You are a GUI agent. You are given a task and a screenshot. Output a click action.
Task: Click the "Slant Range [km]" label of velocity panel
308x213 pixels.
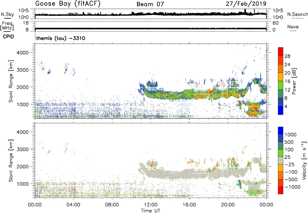11,160
